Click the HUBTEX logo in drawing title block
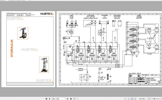 tap(141, 82)
